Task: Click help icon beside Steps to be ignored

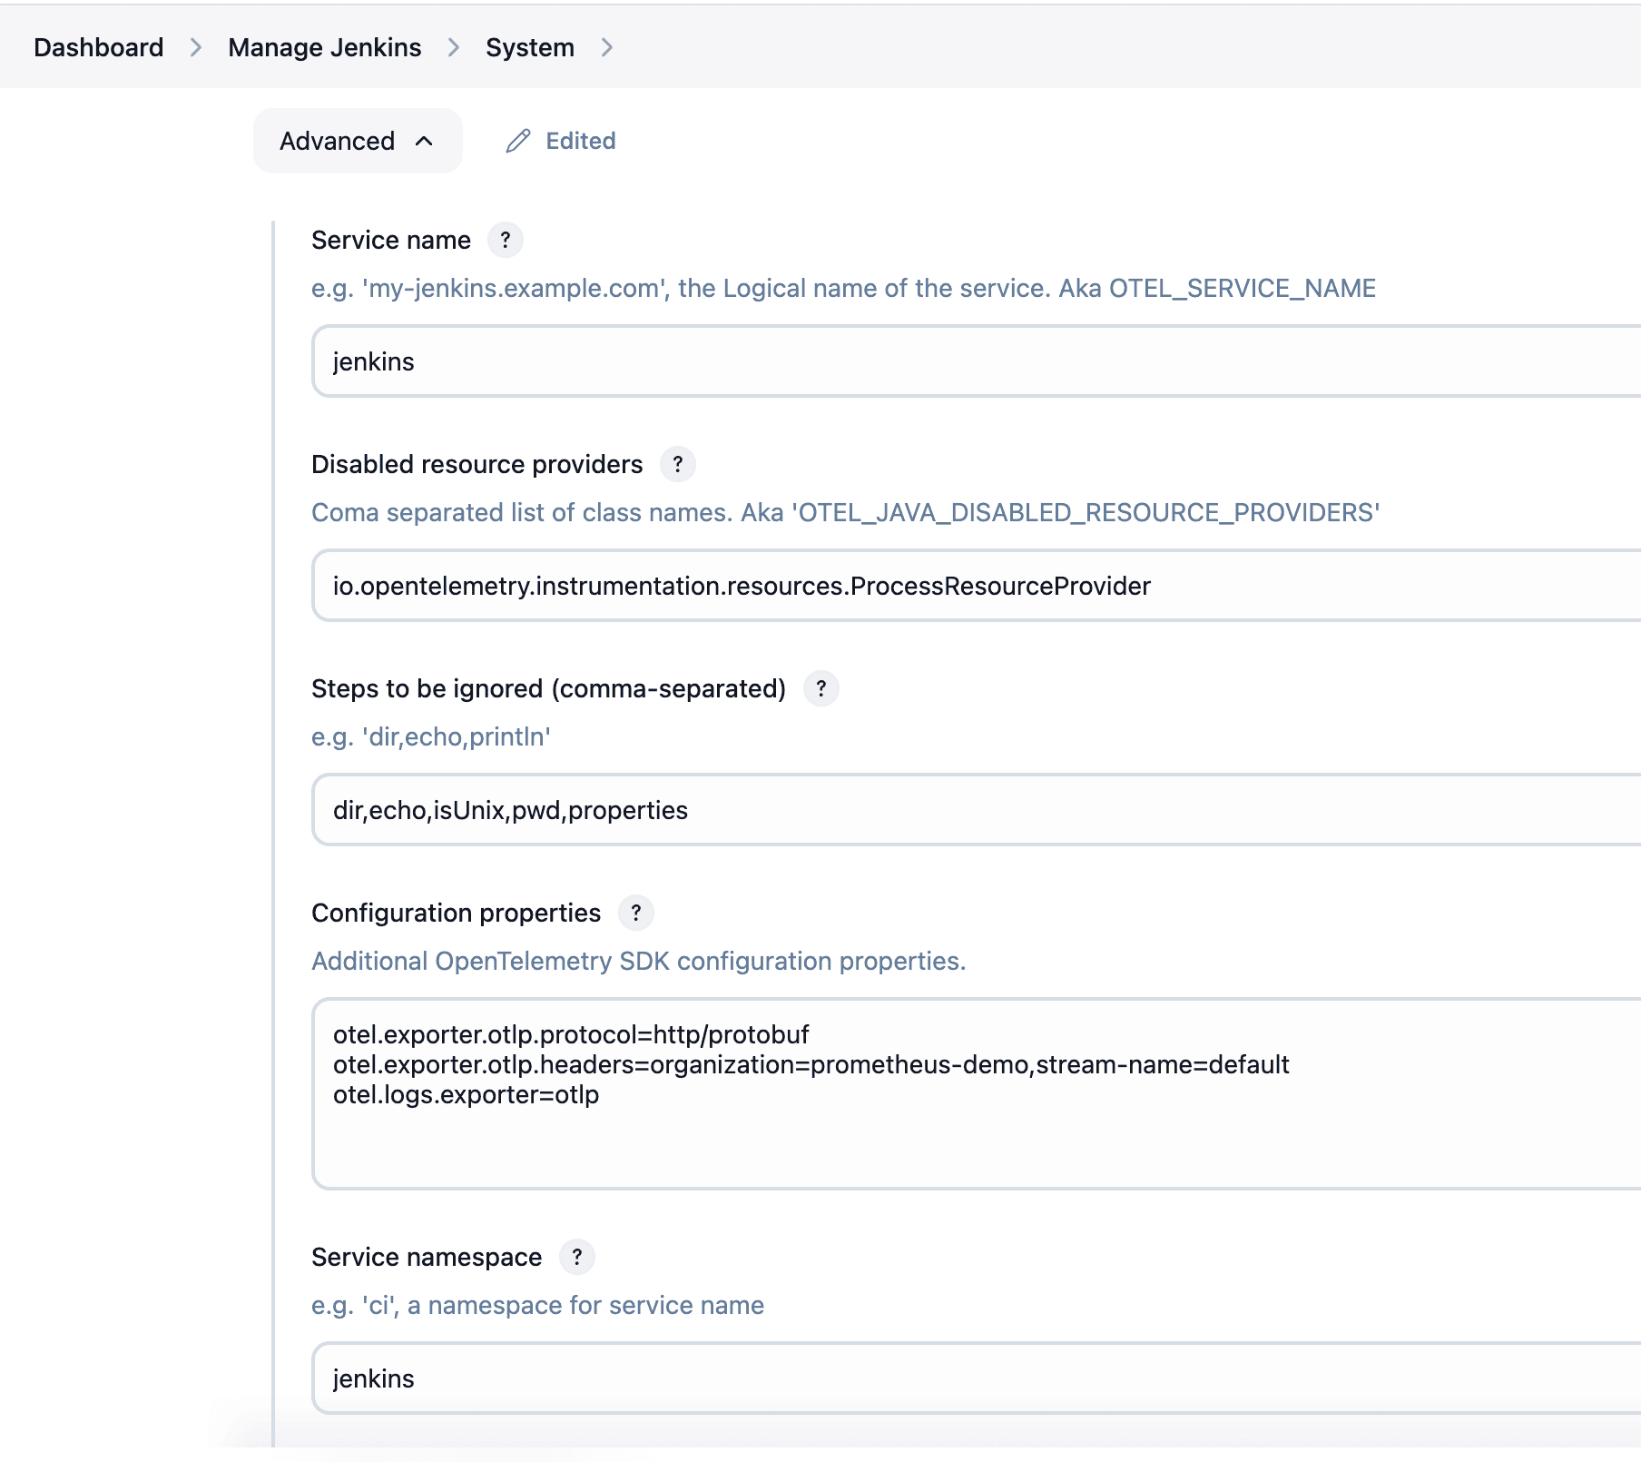Action: point(820,688)
